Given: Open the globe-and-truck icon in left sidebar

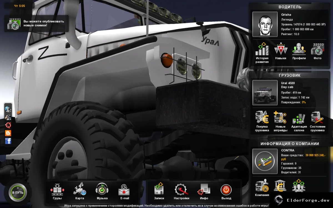Looking at the screenshot, I should pos(8,109).
